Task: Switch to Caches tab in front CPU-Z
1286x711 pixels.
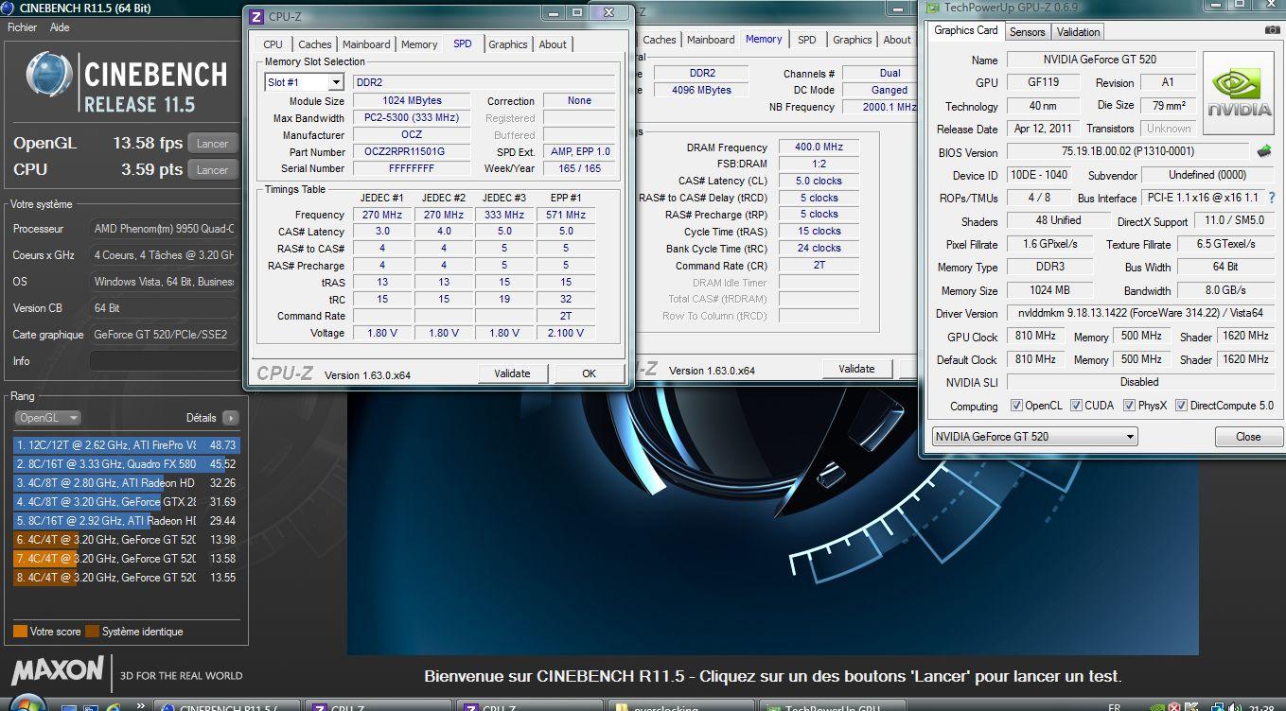Action: (x=314, y=44)
